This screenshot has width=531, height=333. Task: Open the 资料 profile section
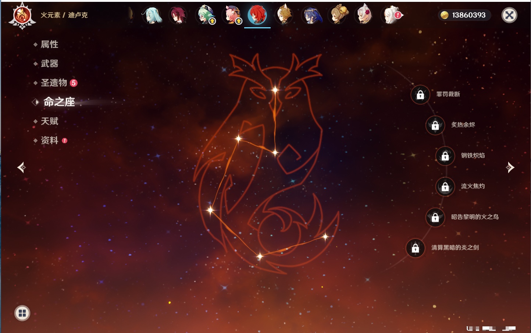pos(49,140)
